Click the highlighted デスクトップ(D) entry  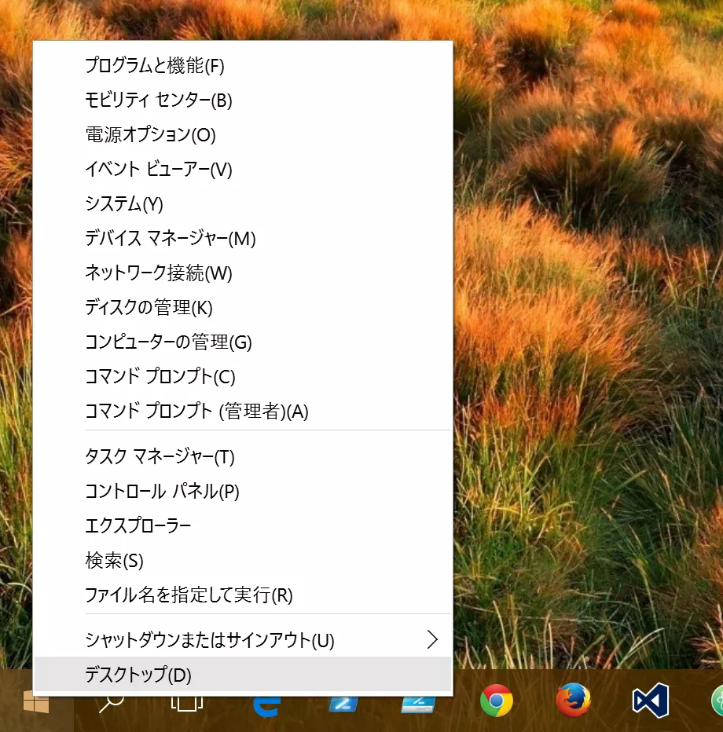click(x=138, y=675)
